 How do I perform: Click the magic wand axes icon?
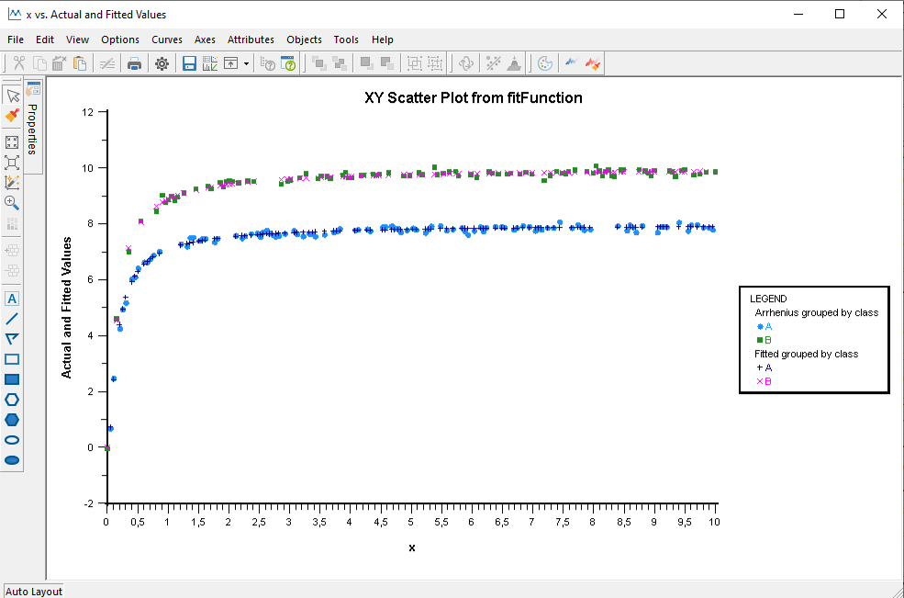12,183
